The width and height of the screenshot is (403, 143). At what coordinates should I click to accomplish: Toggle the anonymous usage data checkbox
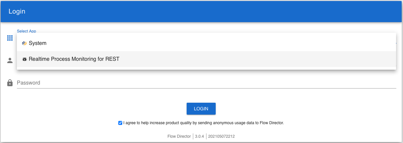coord(120,123)
